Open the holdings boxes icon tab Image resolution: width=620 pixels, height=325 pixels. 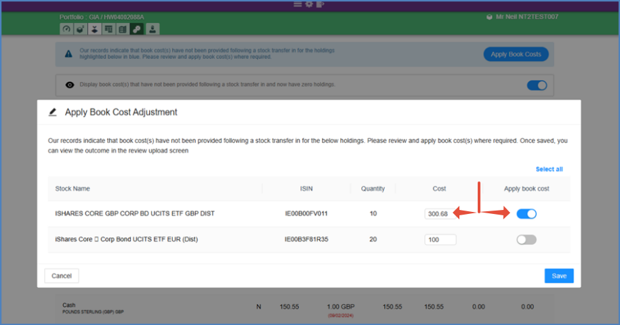click(80, 29)
